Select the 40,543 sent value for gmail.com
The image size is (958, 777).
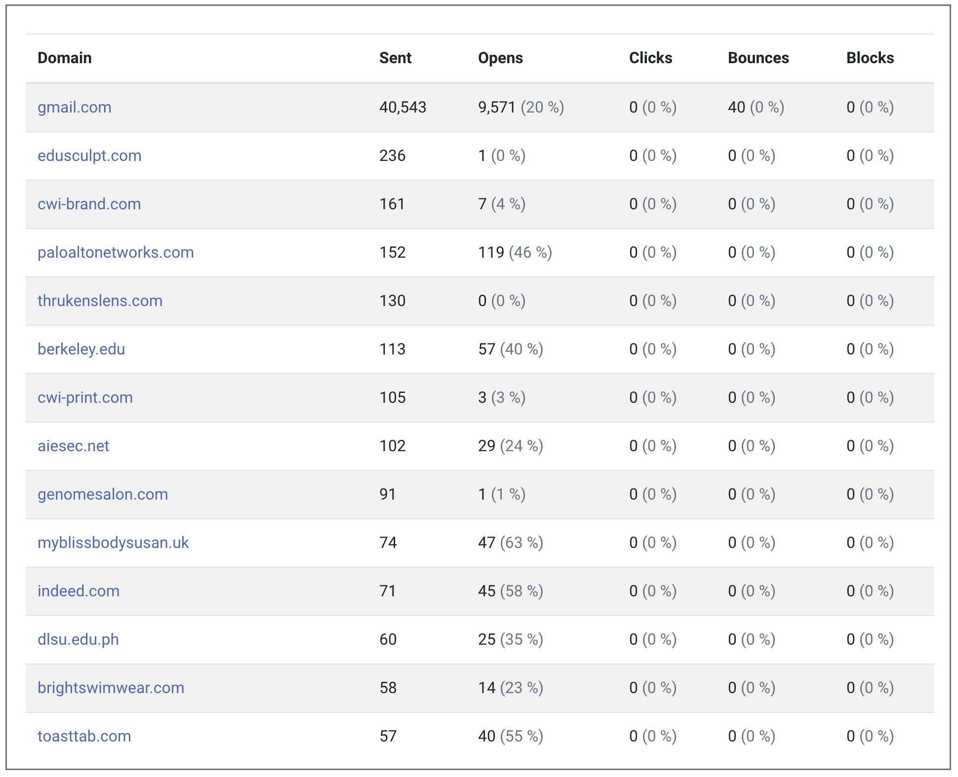(402, 107)
